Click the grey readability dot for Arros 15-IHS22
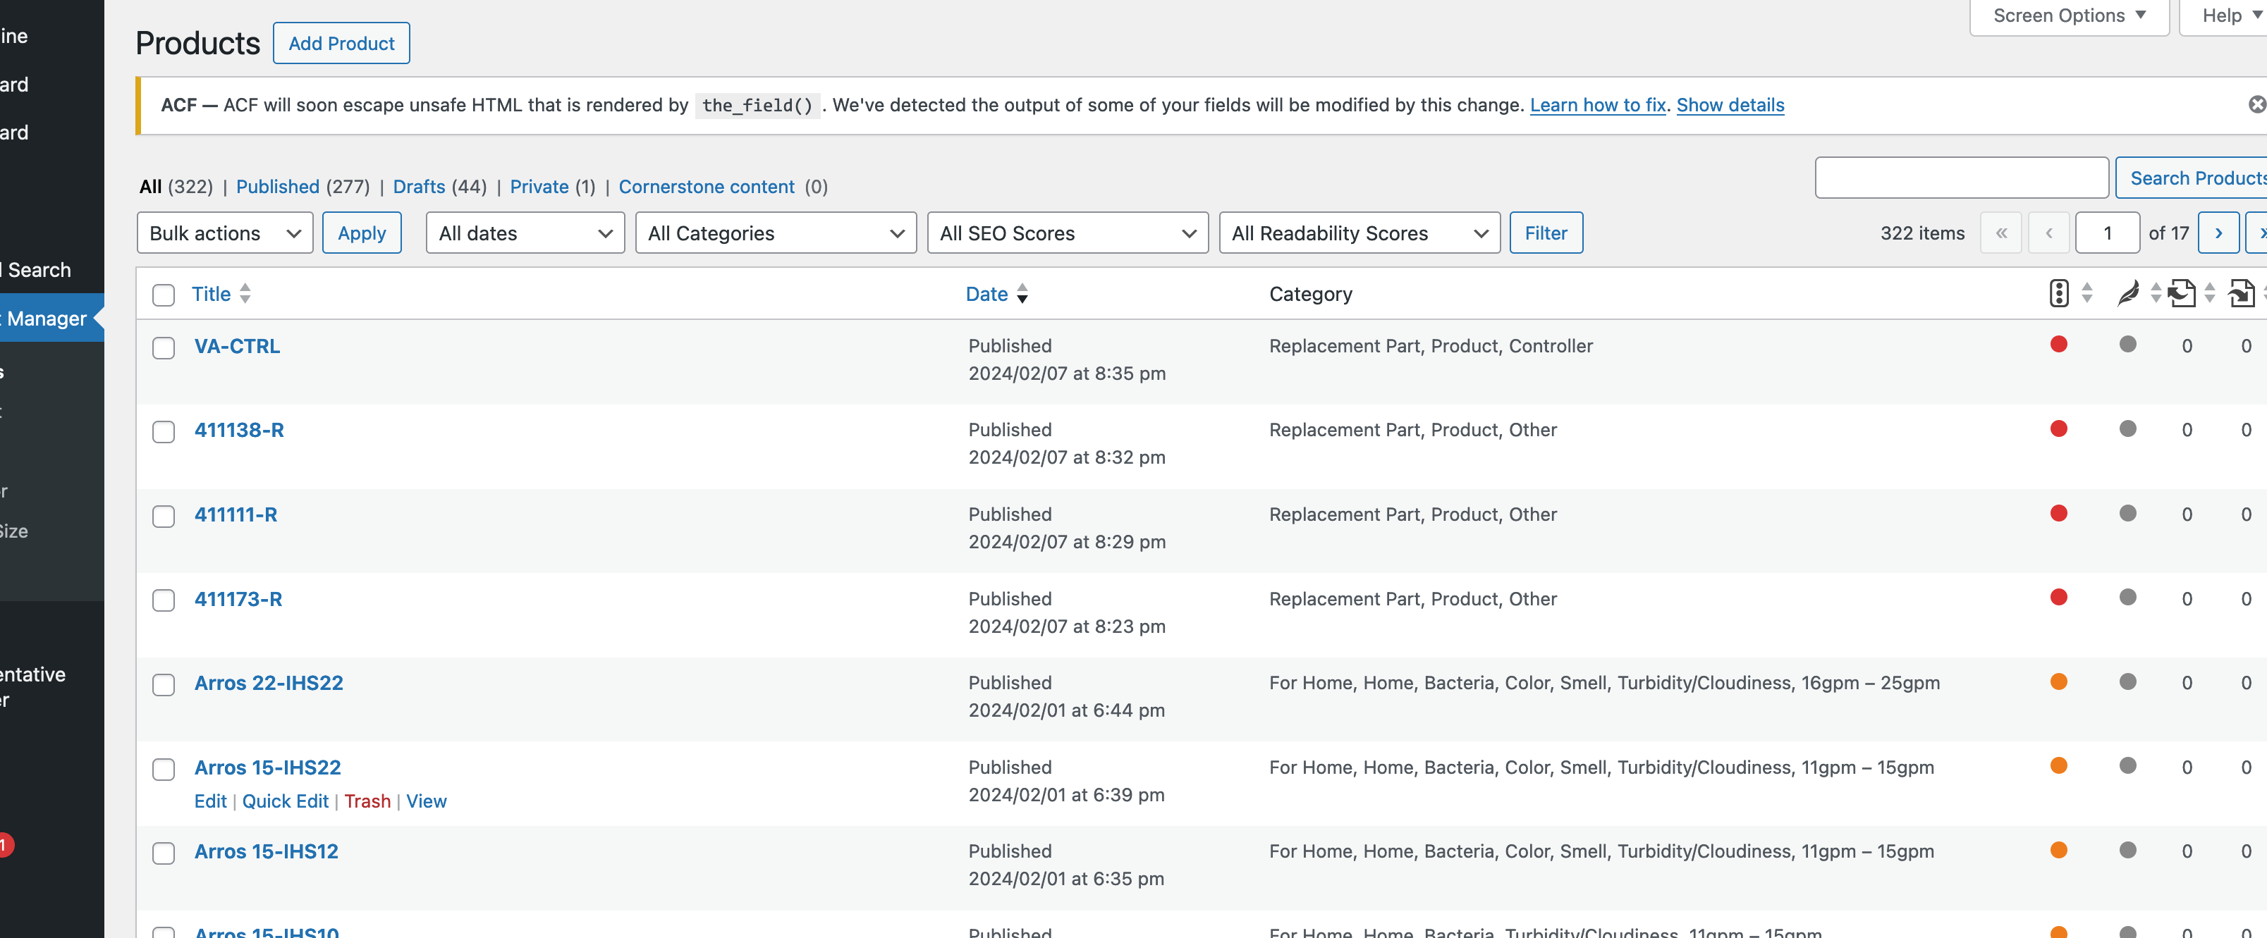Viewport: 2267px width, 938px height. pyautogui.click(x=2128, y=765)
